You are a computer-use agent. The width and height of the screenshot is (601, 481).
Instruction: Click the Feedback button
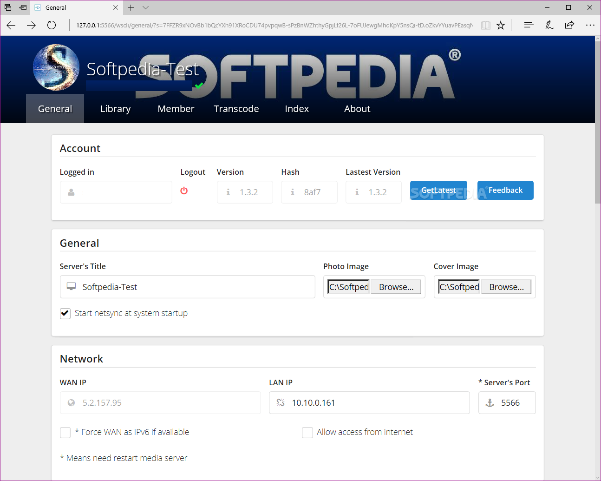(x=505, y=190)
